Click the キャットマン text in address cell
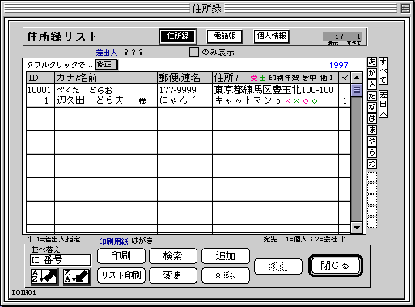The width and height of the screenshot is (415, 307). coord(243,100)
